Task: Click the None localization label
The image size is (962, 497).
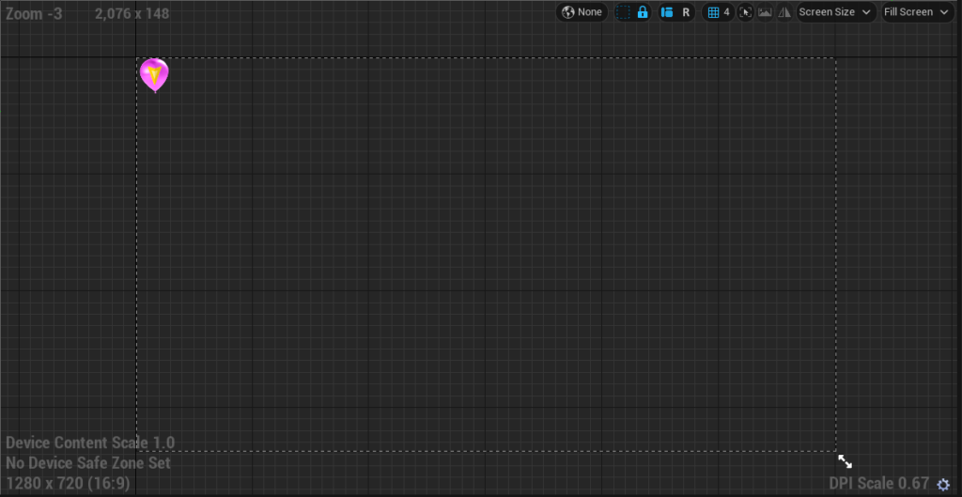Action: coord(590,12)
